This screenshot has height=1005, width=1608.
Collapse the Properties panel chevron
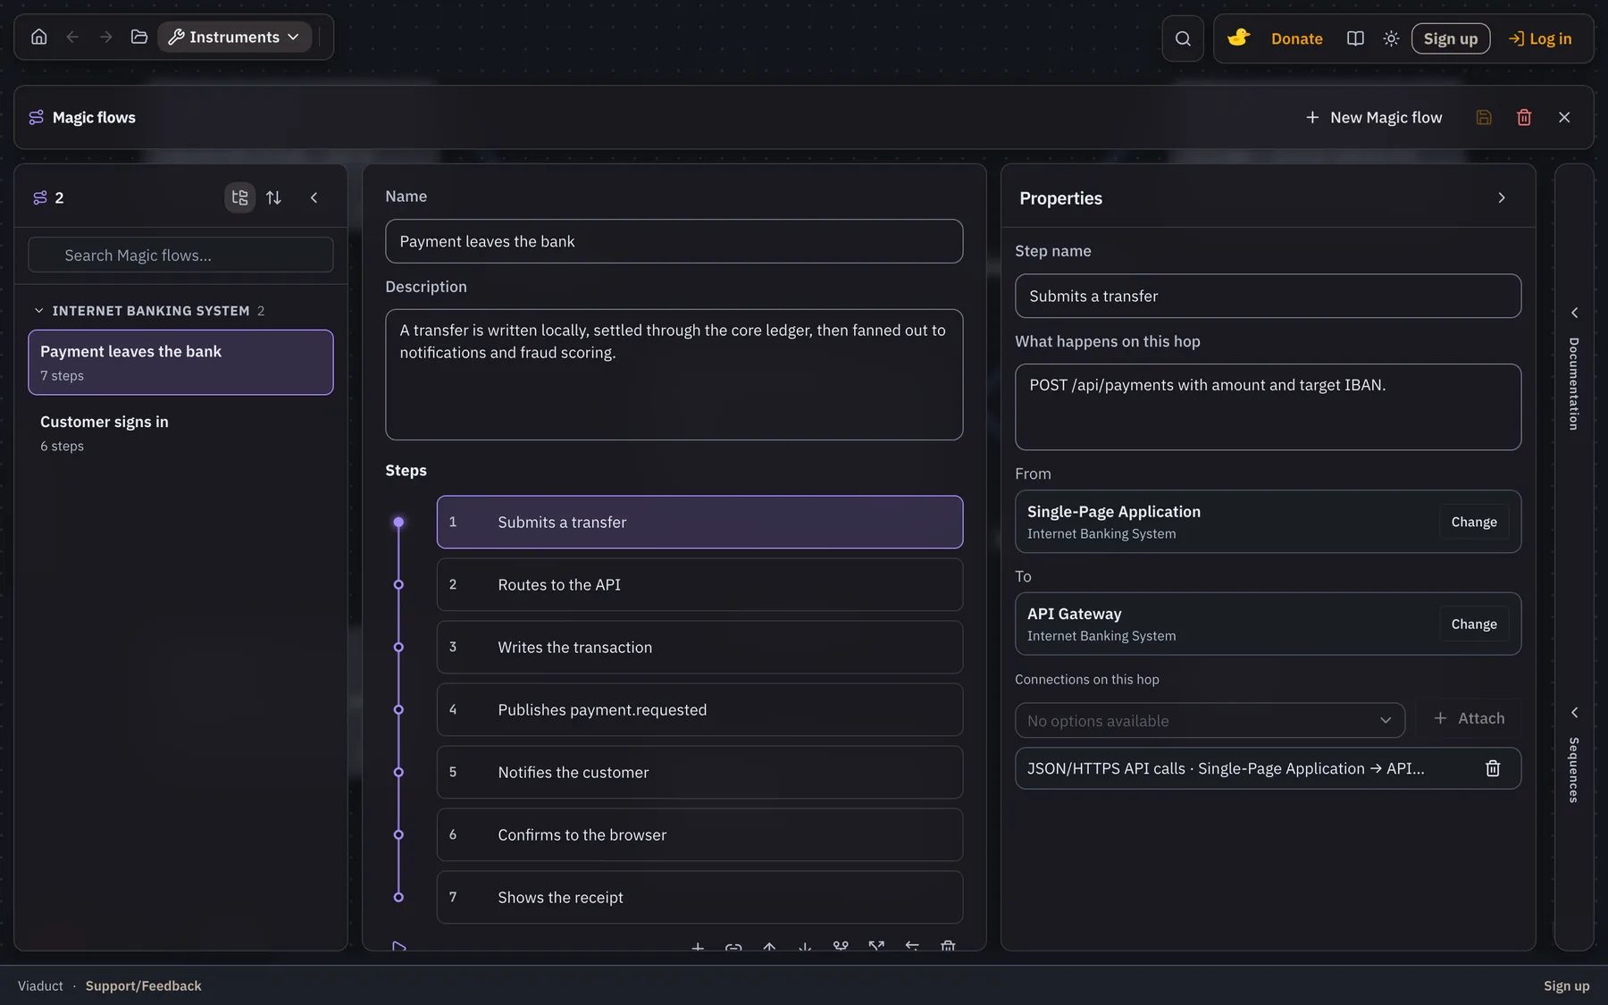[x=1502, y=197]
